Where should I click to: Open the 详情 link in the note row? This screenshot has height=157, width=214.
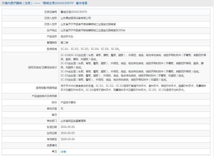click(63, 152)
